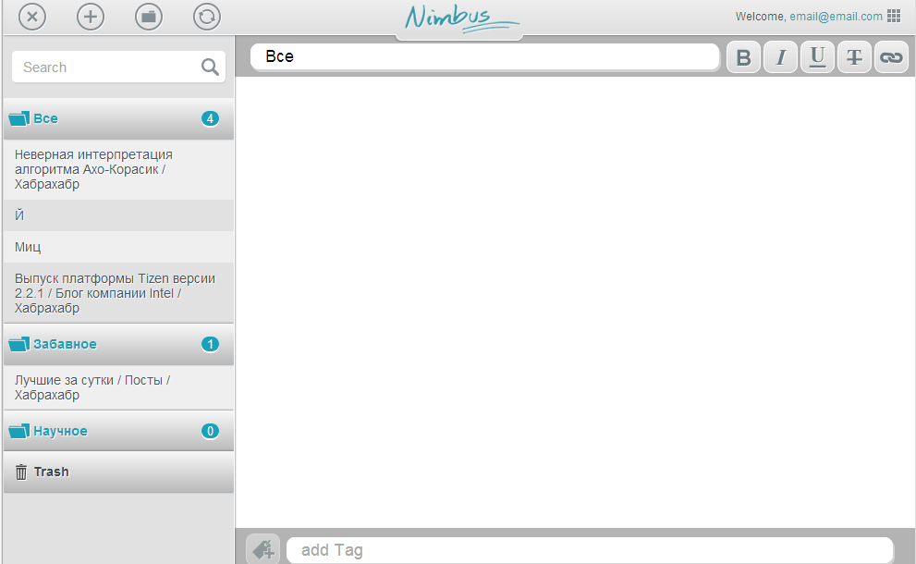This screenshot has width=916, height=564.
Task: Open the apps grid icon next to the email
Action: tap(894, 16)
